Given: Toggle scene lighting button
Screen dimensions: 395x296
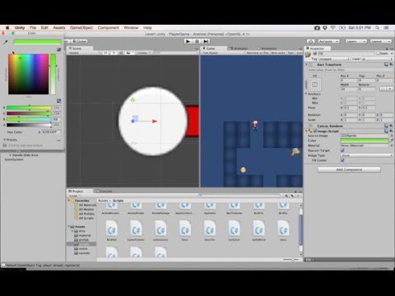Looking at the screenshot, I should (114, 53).
